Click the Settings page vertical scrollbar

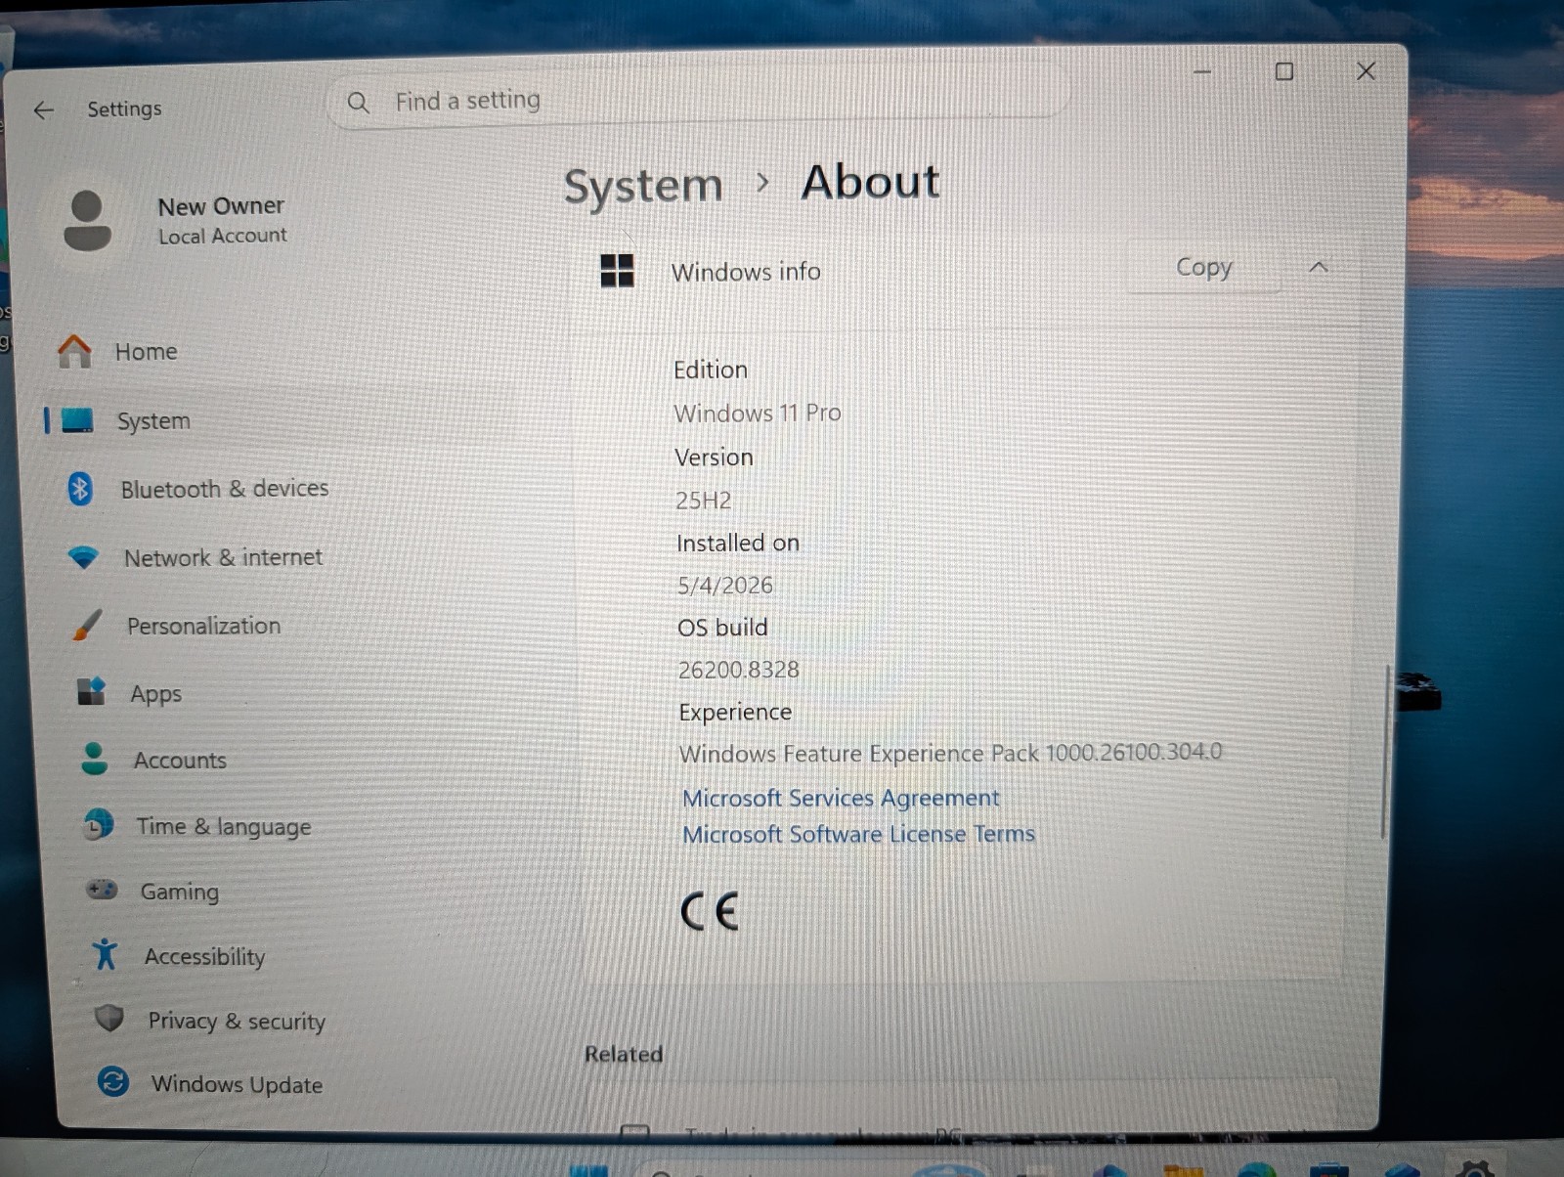pyautogui.click(x=1384, y=751)
